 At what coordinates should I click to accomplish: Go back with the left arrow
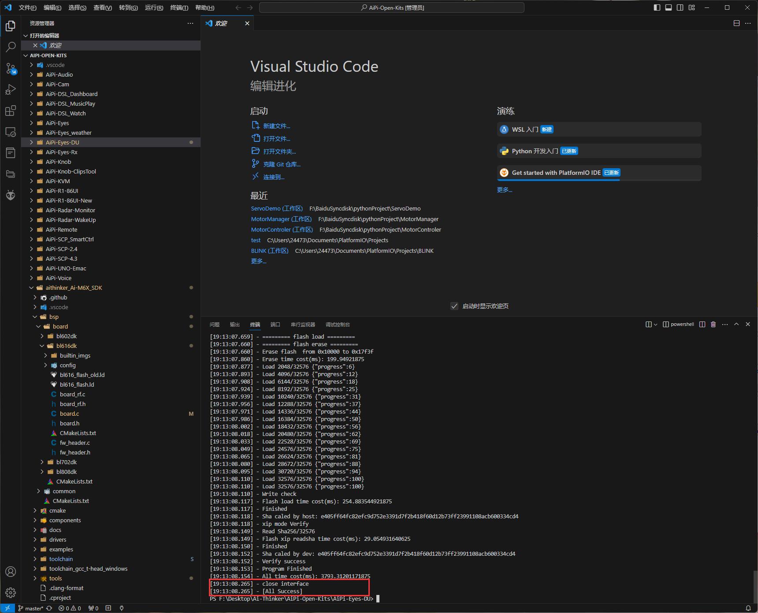tap(238, 7)
